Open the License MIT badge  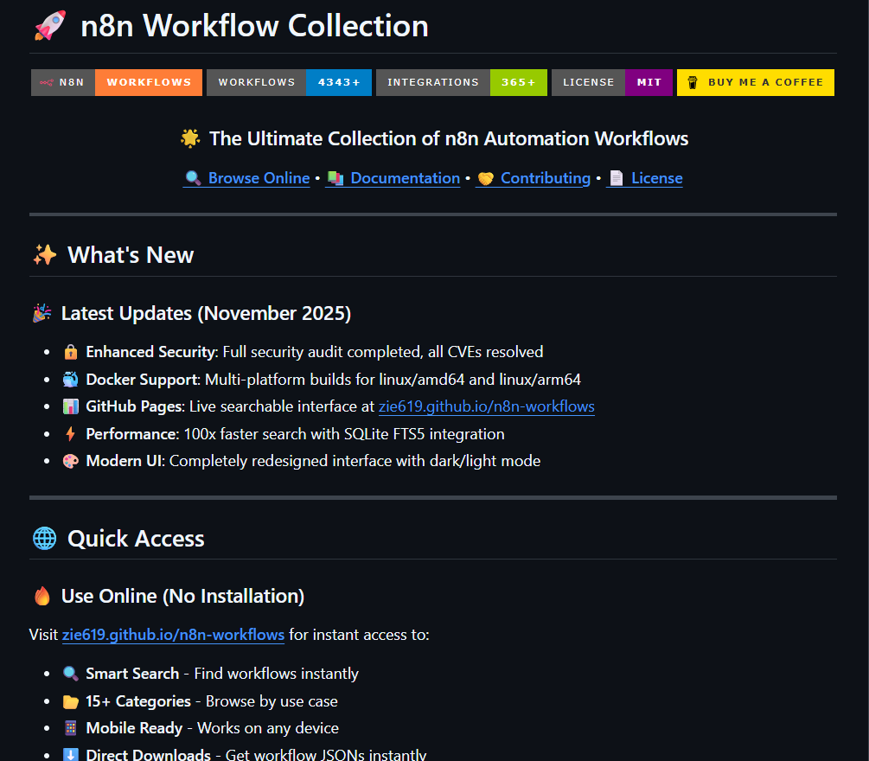tap(612, 82)
